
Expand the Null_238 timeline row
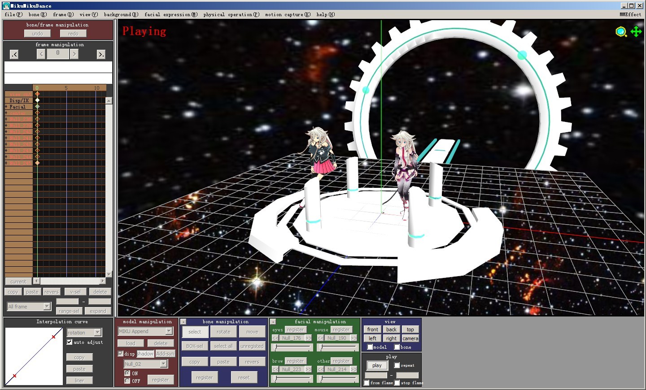[6, 119]
